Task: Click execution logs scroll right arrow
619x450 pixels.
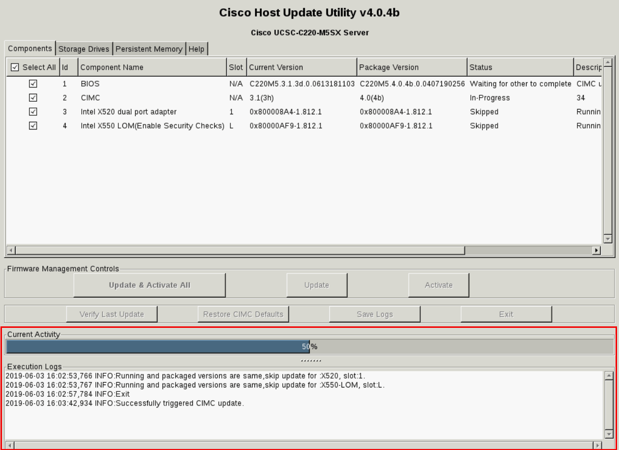Action: pyautogui.click(x=597, y=445)
